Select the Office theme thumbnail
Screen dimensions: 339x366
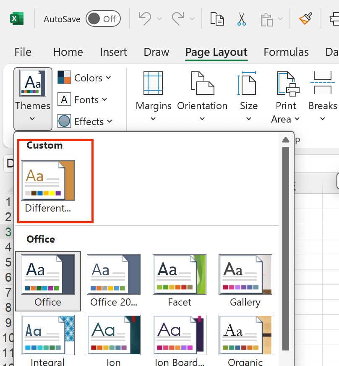(x=48, y=281)
